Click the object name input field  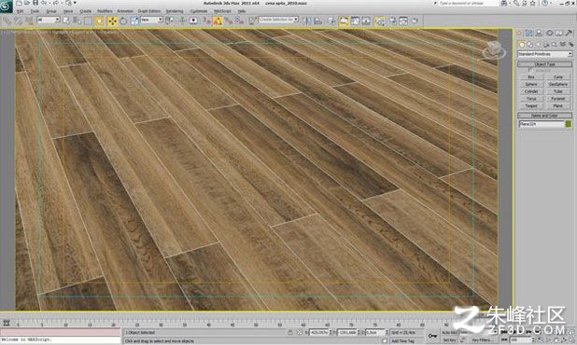[542, 124]
